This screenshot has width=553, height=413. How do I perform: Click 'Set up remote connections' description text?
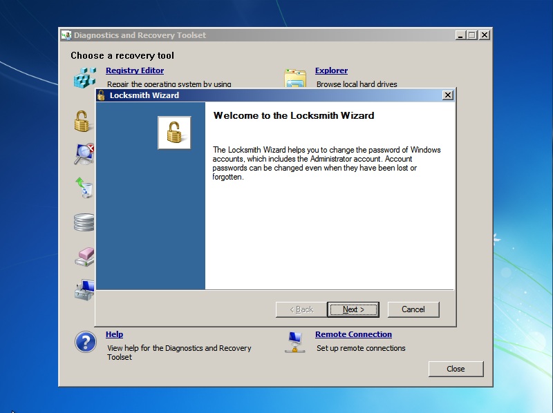(361, 348)
